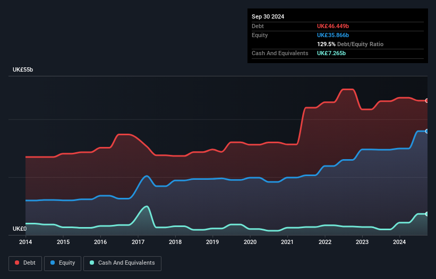Viewport: 436px width, 279px height.
Task: Click the 2014 x-axis label
Action: tap(25, 242)
